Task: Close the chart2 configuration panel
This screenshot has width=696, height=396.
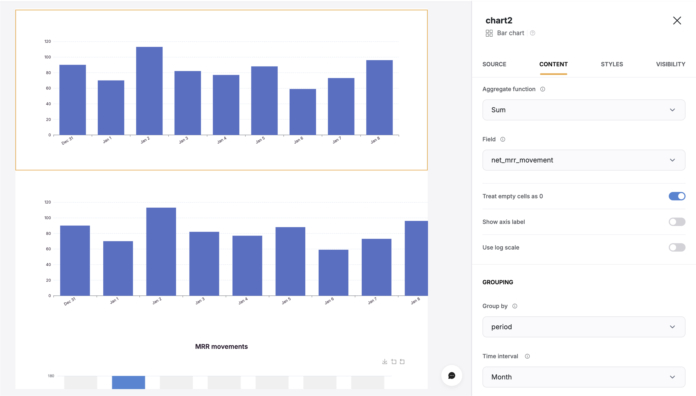Action: click(x=677, y=20)
